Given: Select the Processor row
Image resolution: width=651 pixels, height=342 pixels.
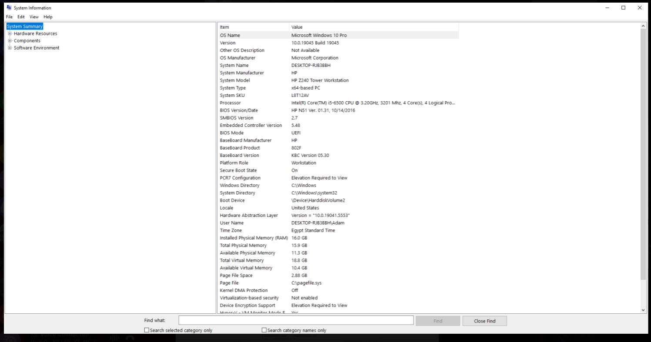Looking at the screenshot, I should point(338,103).
